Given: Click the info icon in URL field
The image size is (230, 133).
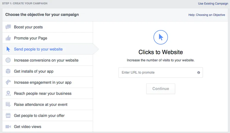Looking at the screenshot, I should point(198,72).
